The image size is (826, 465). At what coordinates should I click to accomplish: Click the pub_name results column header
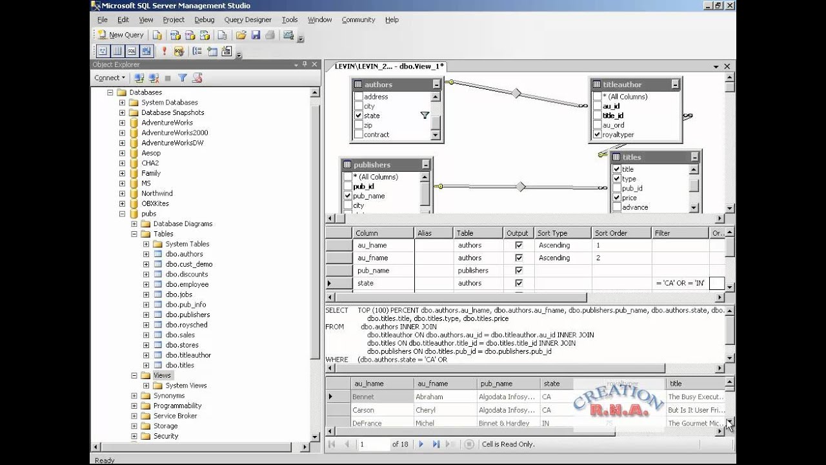point(509,384)
